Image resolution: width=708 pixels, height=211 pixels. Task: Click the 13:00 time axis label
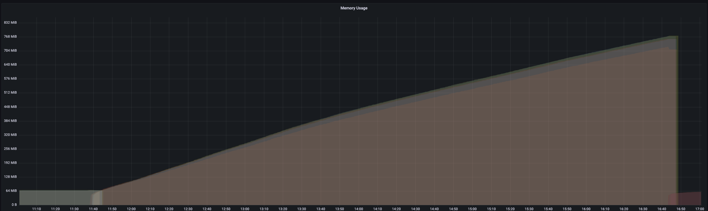pos(245,209)
